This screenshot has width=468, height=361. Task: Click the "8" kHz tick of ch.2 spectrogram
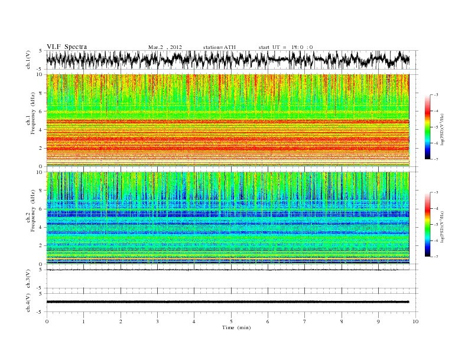[x=41, y=191]
